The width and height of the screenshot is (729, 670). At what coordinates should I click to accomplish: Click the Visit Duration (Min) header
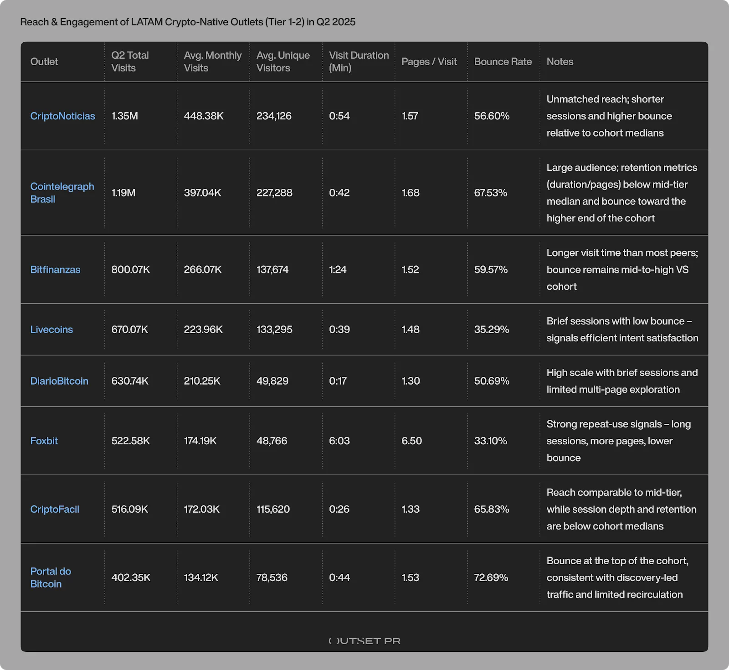pyautogui.click(x=359, y=62)
